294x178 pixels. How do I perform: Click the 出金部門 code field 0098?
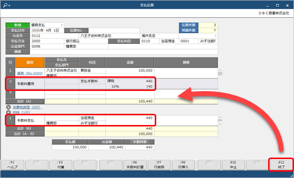(47, 46)
